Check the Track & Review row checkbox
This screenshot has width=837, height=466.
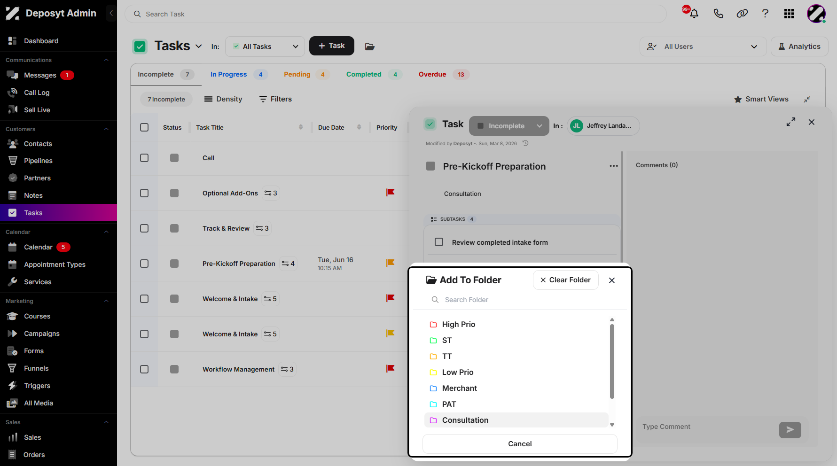144,228
